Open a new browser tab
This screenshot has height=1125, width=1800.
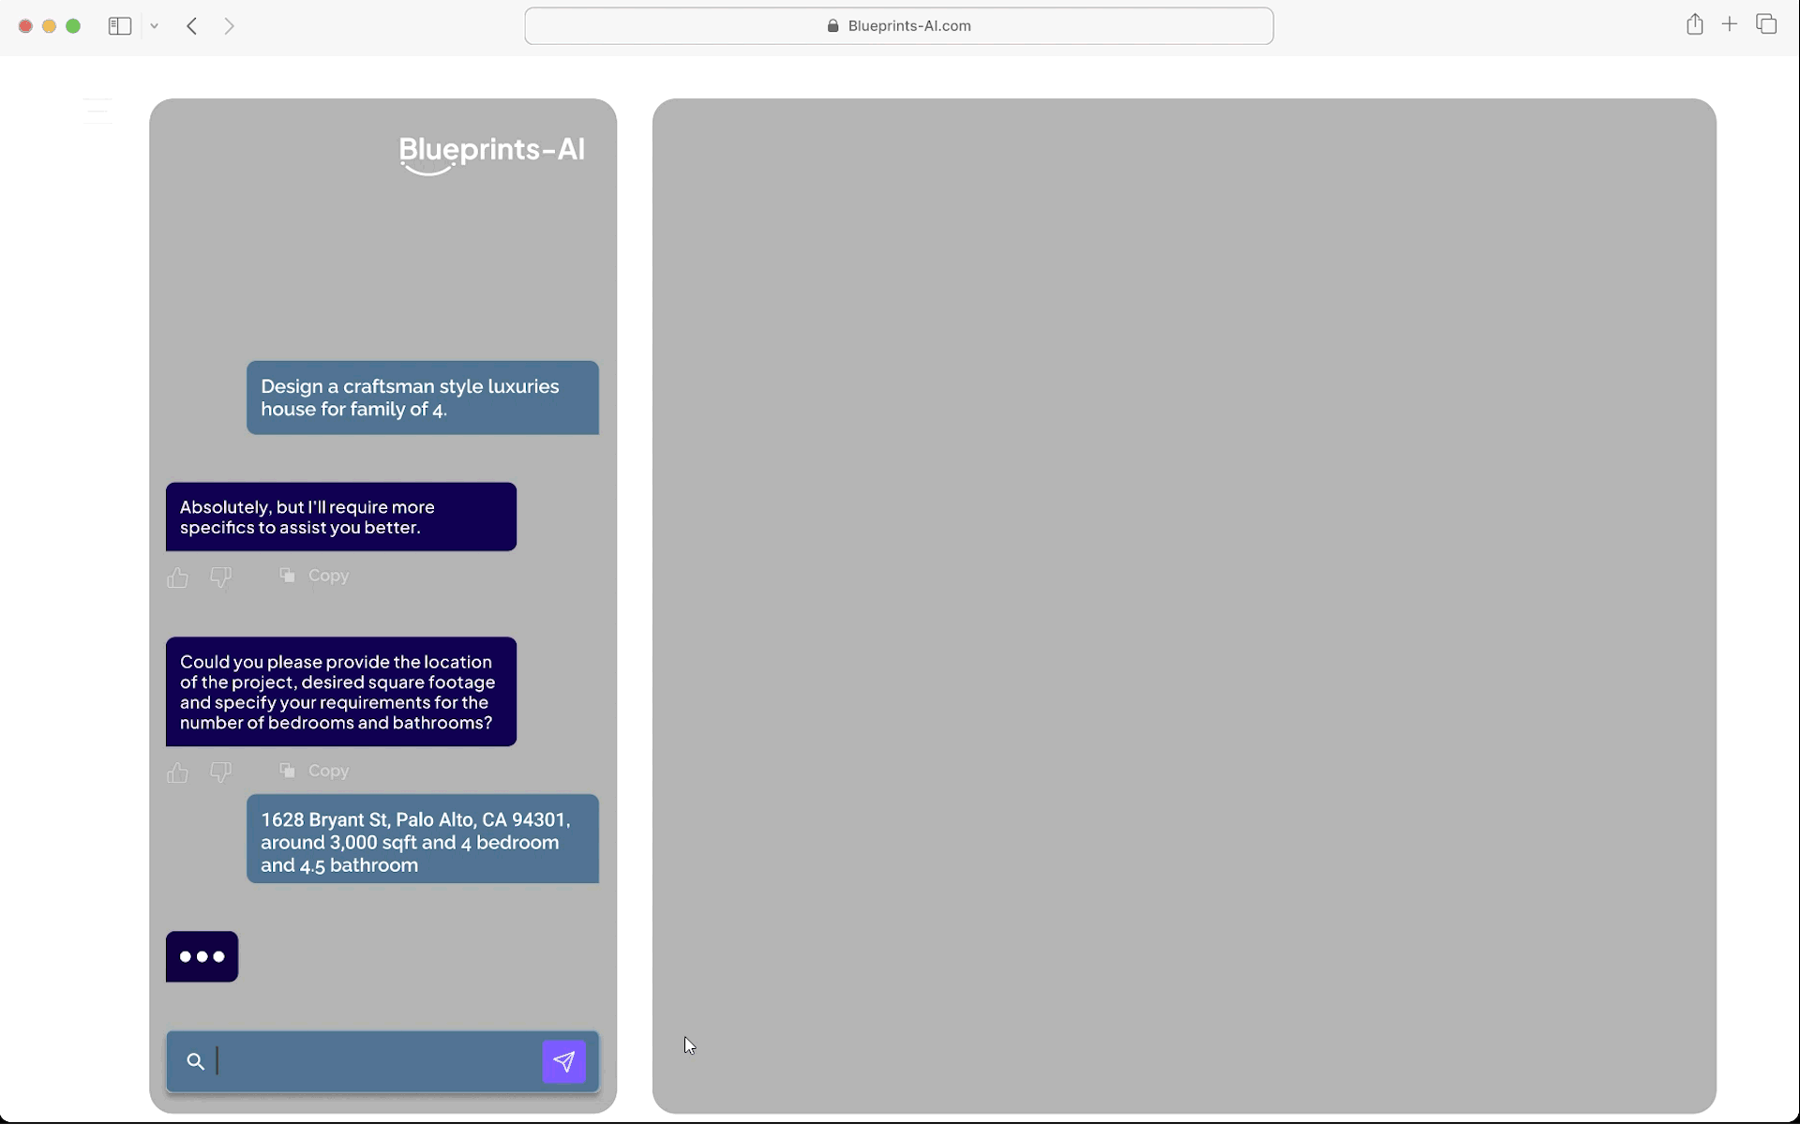tap(1730, 24)
